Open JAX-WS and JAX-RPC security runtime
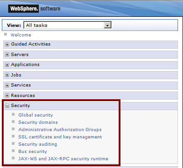This screenshot has height=168, width=183. point(63,159)
